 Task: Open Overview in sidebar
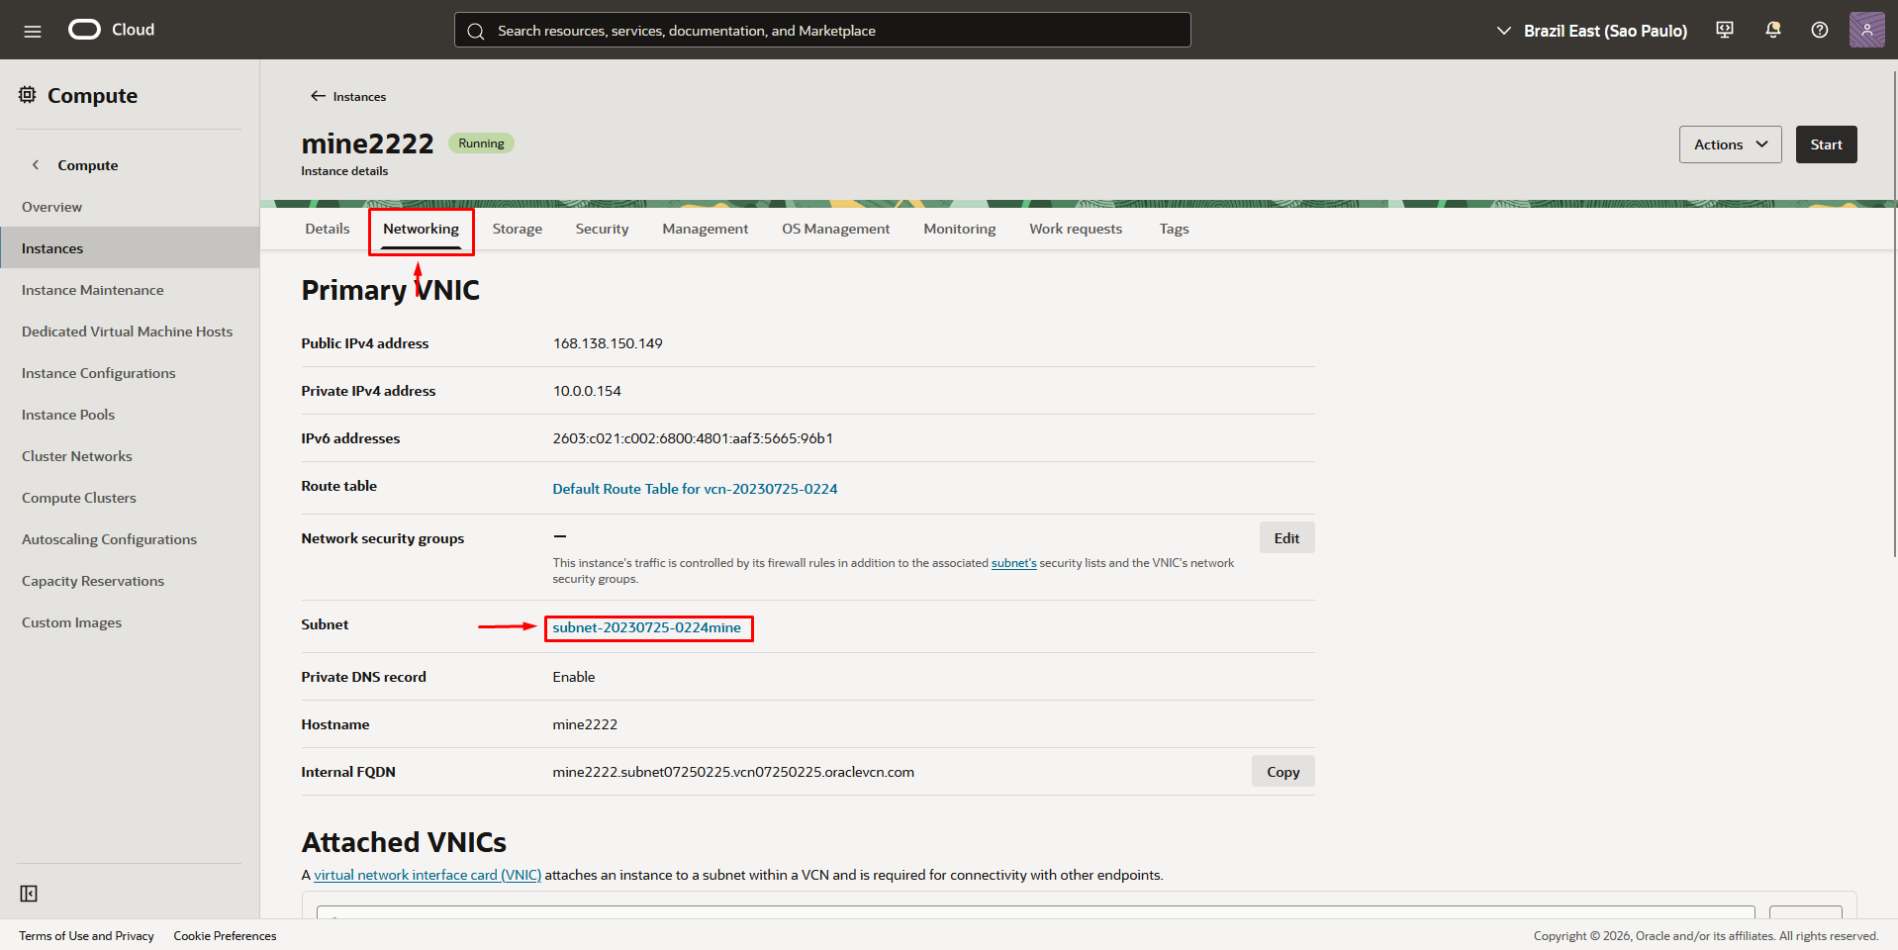[x=130, y=207]
